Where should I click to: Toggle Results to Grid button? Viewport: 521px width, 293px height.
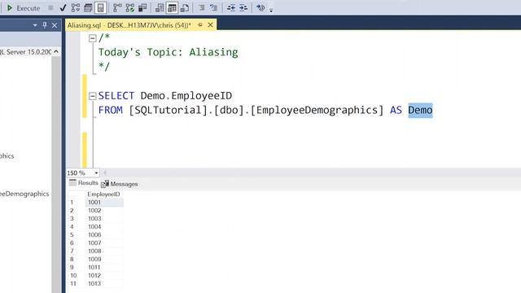172,8
